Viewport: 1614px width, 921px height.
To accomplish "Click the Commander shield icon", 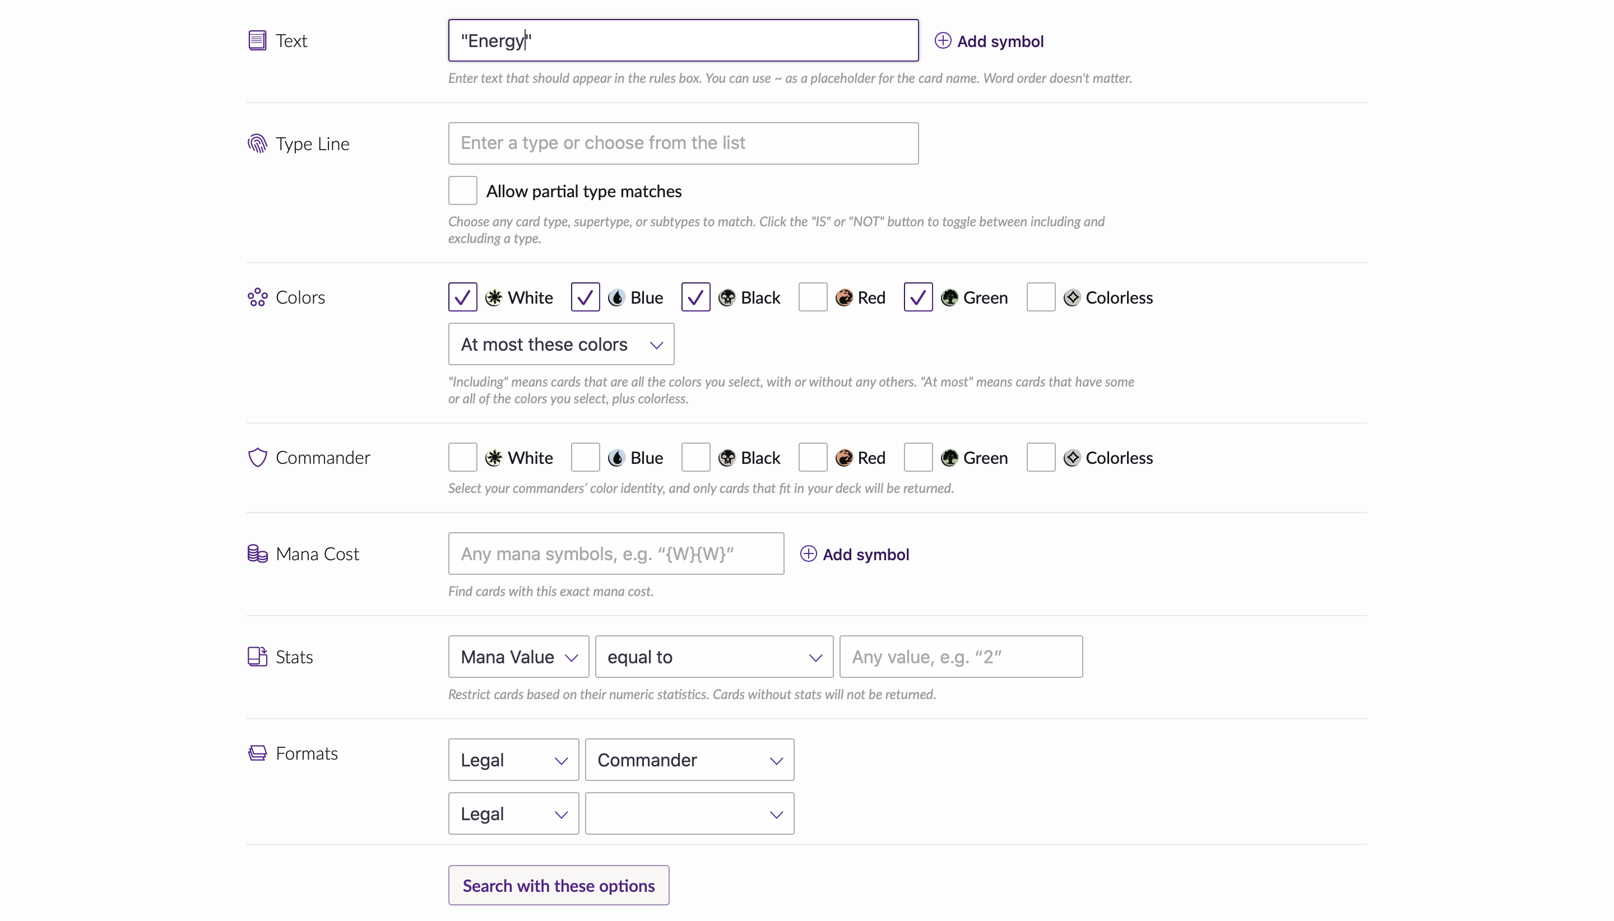I will point(257,457).
